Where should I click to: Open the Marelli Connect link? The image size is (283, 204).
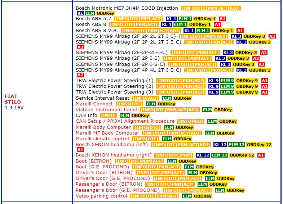[94, 104]
